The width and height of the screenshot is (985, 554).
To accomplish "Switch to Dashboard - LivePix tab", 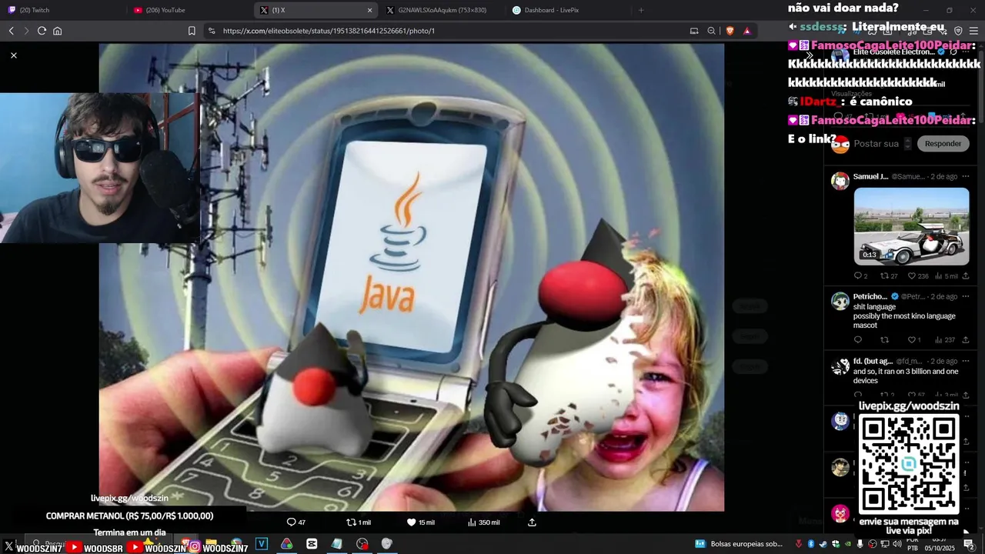I will point(568,10).
